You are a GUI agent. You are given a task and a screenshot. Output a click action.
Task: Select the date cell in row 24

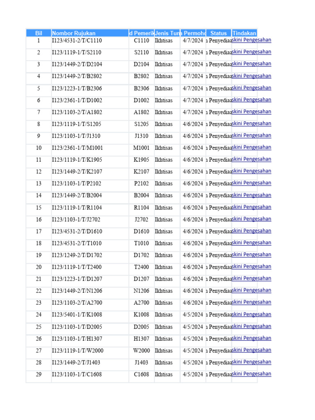coord(193,315)
